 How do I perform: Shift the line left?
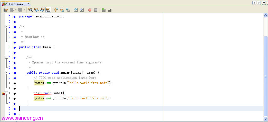coord(76,10)
